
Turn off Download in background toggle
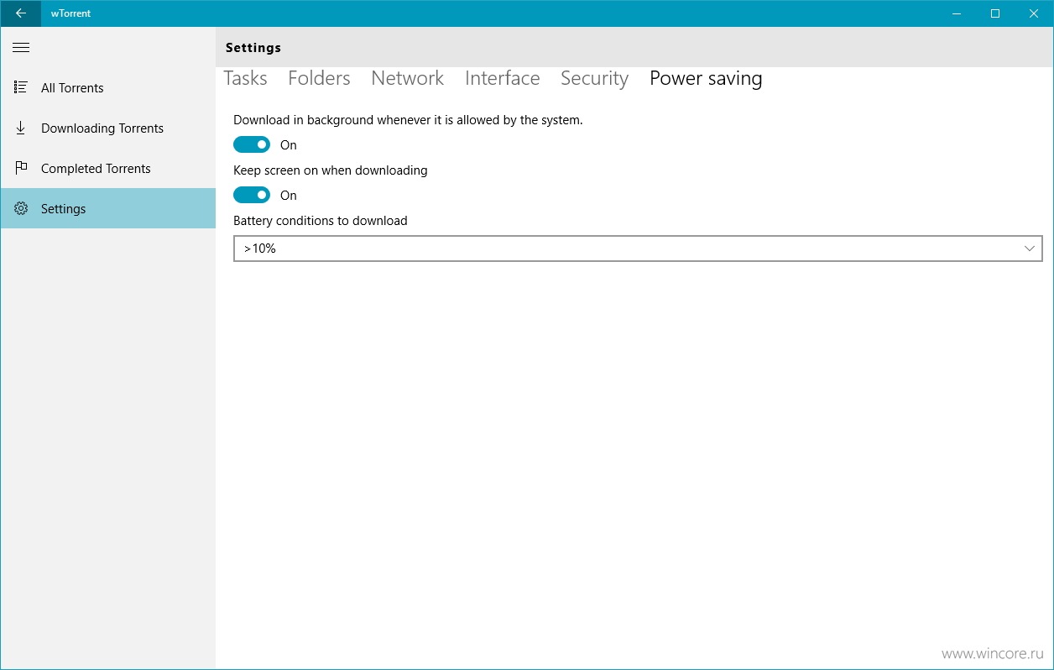tap(252, 144)
